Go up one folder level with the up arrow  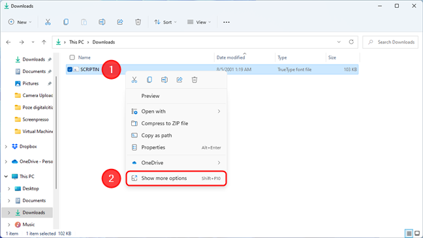pos(44,42)
